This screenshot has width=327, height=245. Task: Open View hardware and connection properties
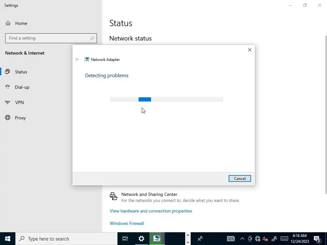(x=151, y=211)
